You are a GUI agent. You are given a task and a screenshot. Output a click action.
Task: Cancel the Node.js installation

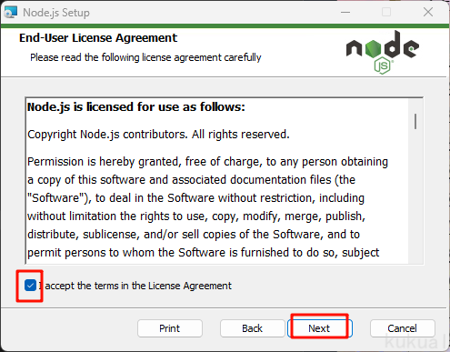[403, 328]
